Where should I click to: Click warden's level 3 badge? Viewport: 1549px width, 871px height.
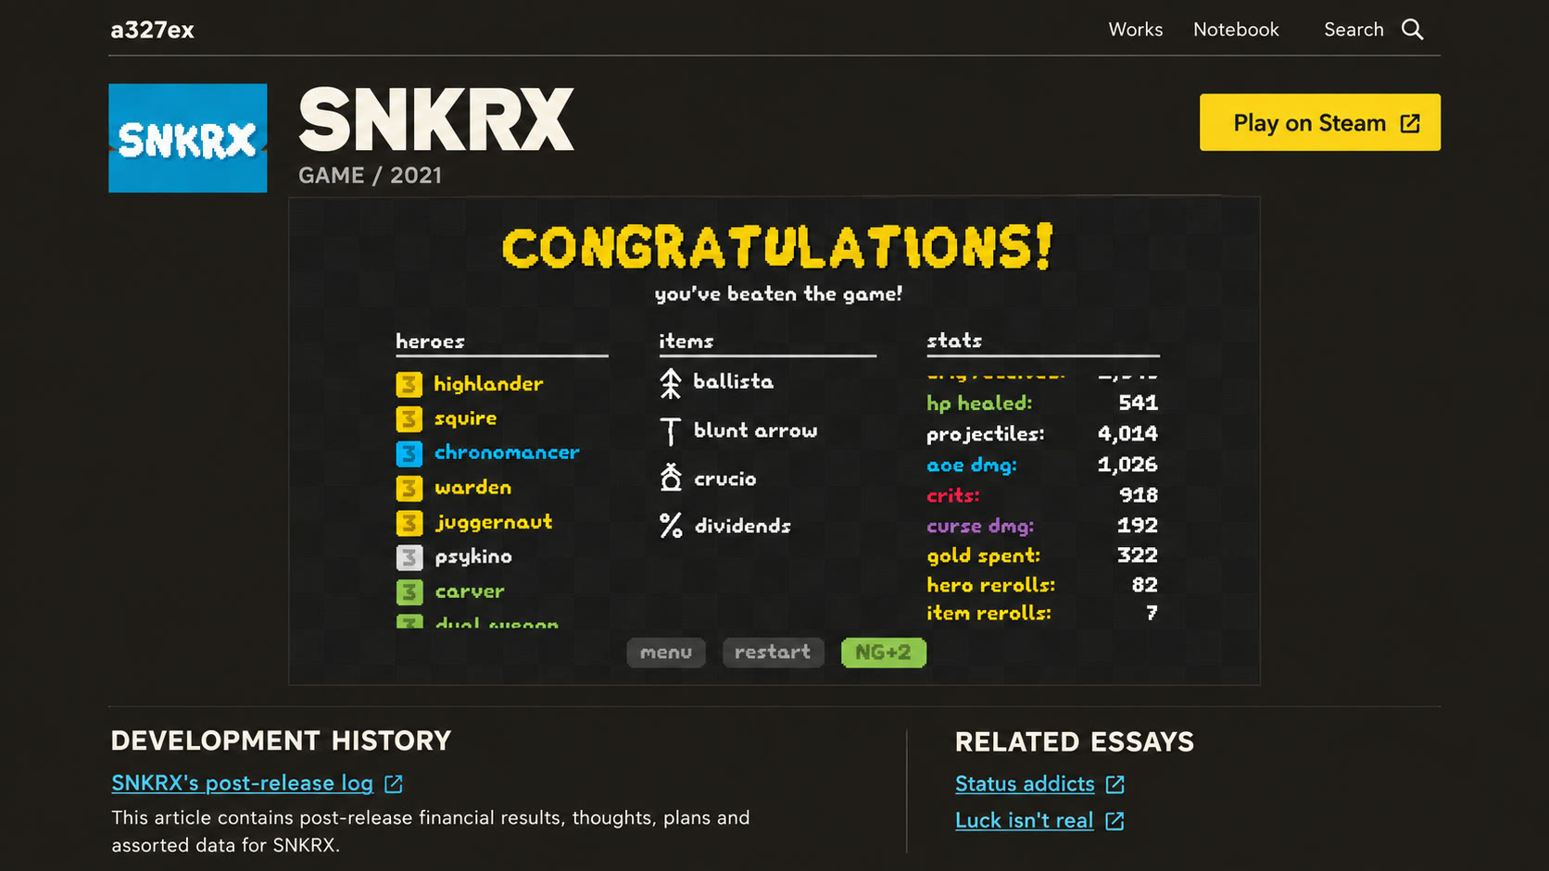point(409,488)
